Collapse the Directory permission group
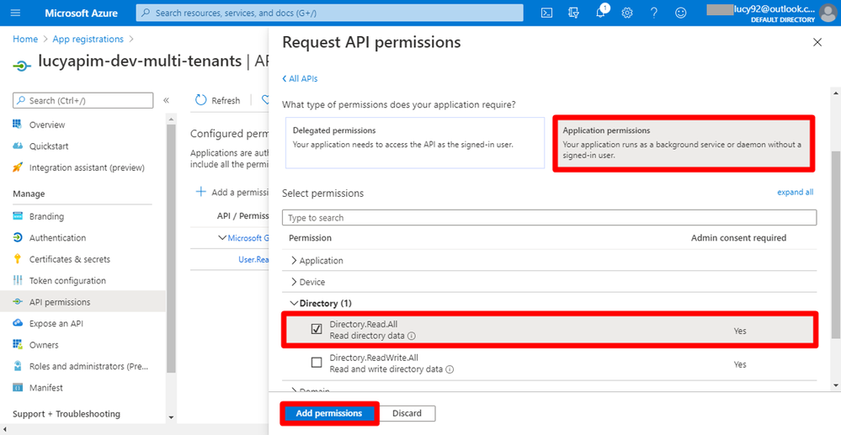Screen dimensions: 841x435 pos(294,303)
